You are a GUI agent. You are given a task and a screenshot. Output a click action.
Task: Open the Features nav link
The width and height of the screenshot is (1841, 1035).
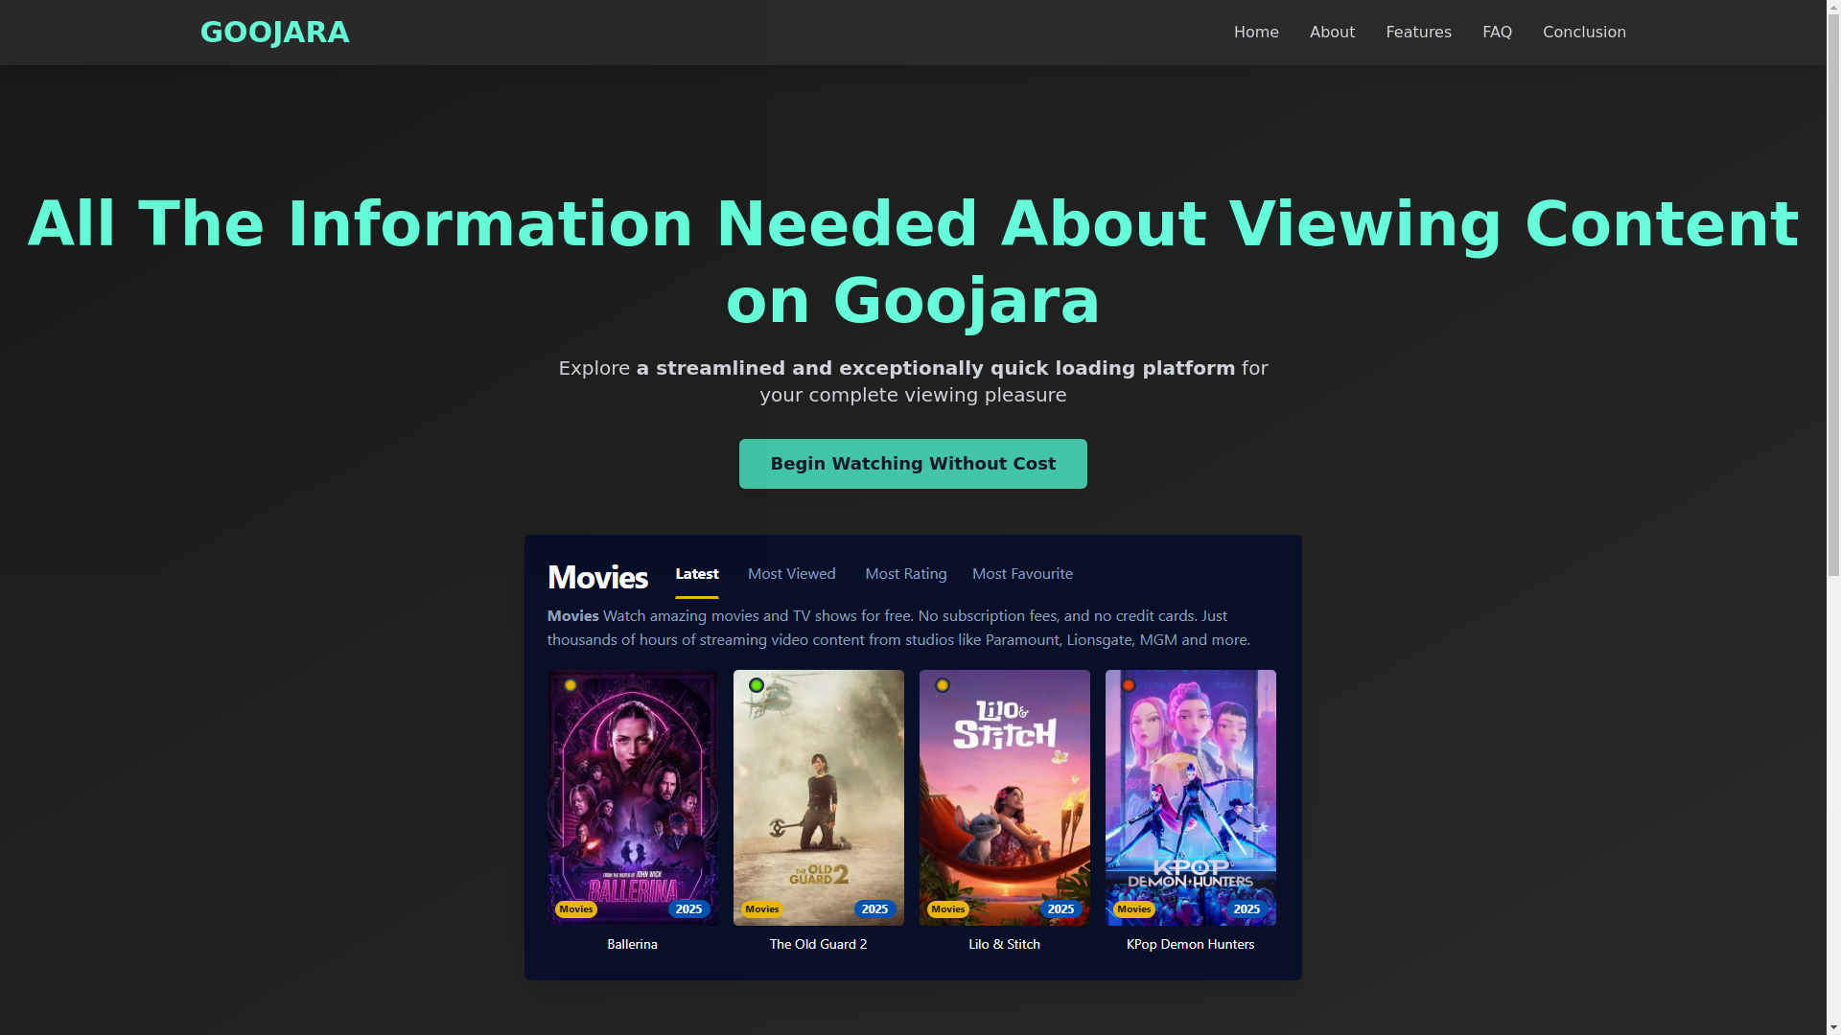[x=1418, y=33]
